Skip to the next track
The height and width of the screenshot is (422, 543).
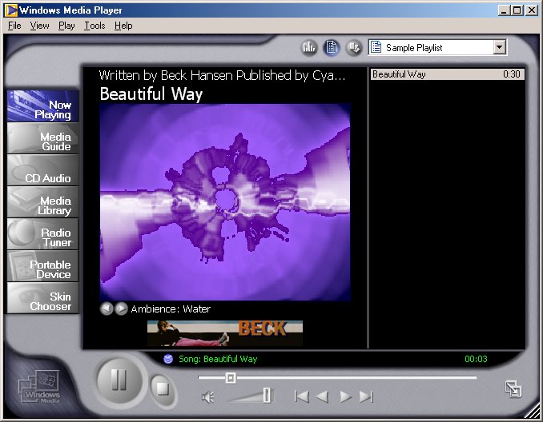pos(366,396)
